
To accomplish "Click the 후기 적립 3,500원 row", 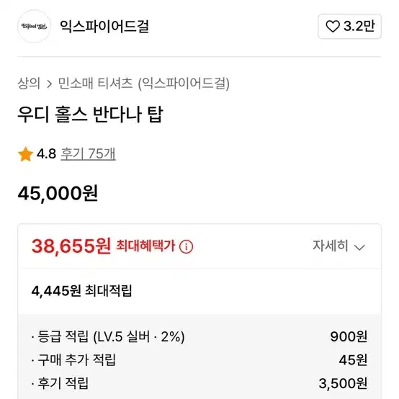I will [x=199, y=383].
